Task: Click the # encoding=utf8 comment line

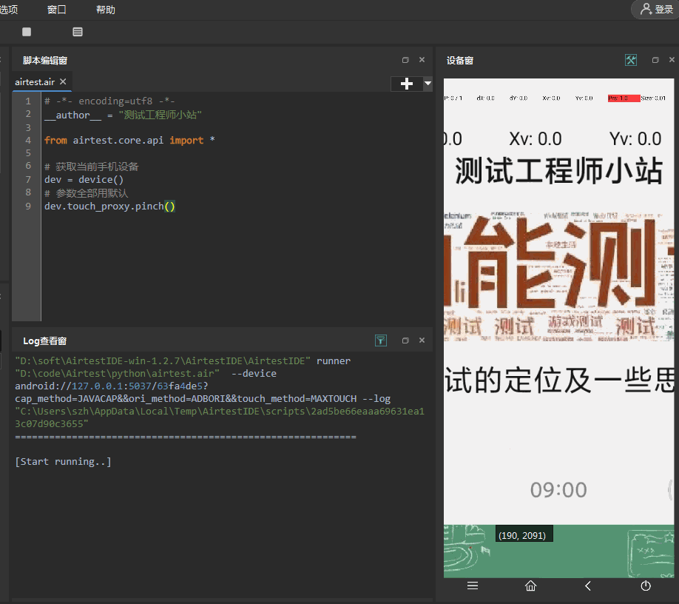Action: [109, 101]
